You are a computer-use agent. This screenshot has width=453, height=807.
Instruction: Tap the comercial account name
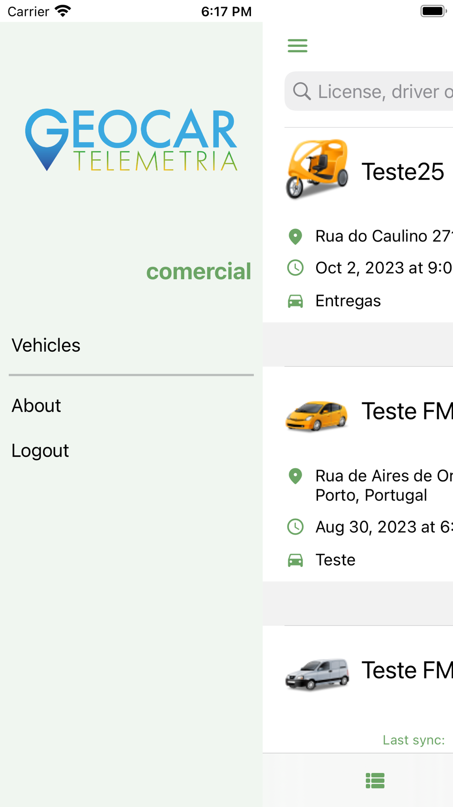pyautogui.click(x=198, y=271)
